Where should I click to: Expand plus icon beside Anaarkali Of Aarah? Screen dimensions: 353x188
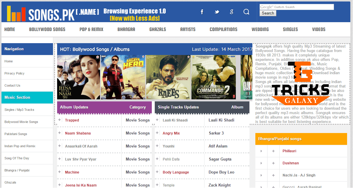click(x=59, y=146)
